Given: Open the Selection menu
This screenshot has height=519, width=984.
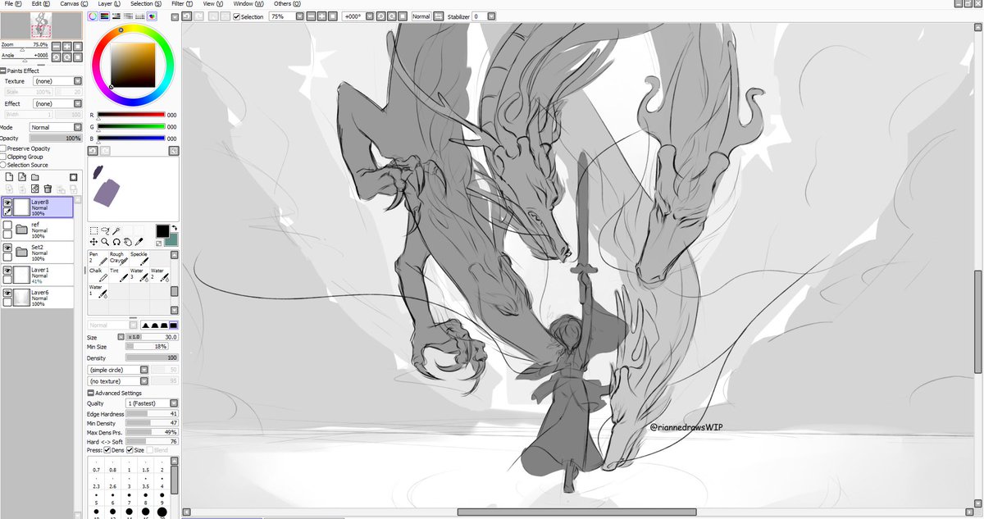Looking at the screenshot, I should [145, 3].
